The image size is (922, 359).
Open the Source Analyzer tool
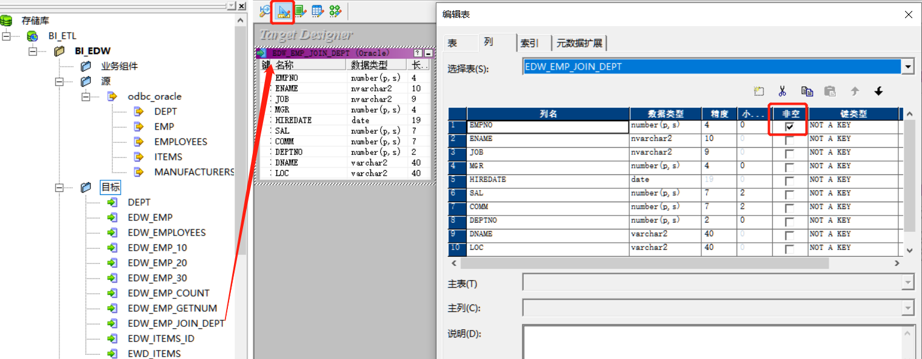coord(264,10)
